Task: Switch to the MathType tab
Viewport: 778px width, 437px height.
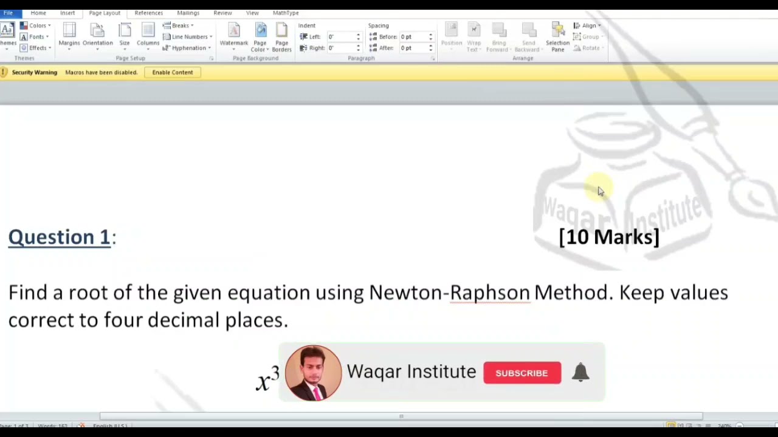Action: pyautogui.click(x=286, y=13)
